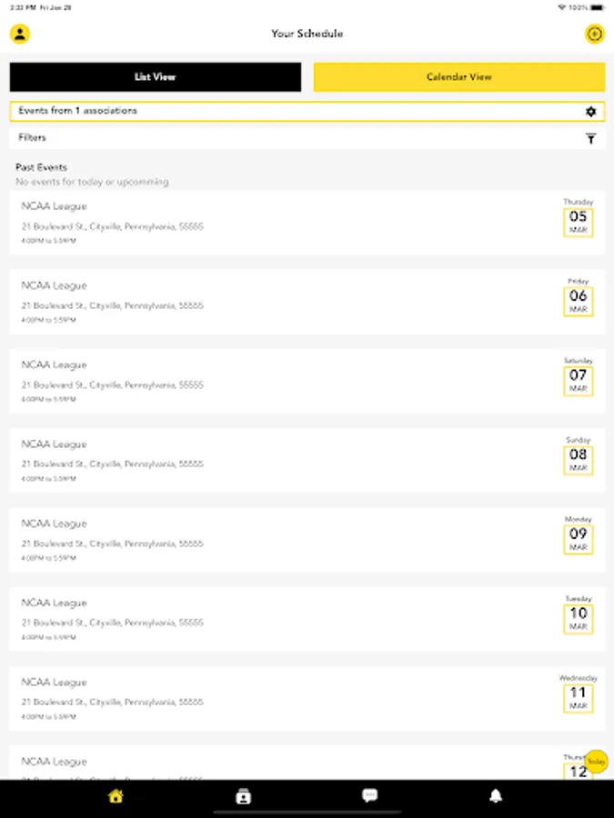Jump to Today floating button
Viewport: 614px width, 818px height.
(596, 762)
